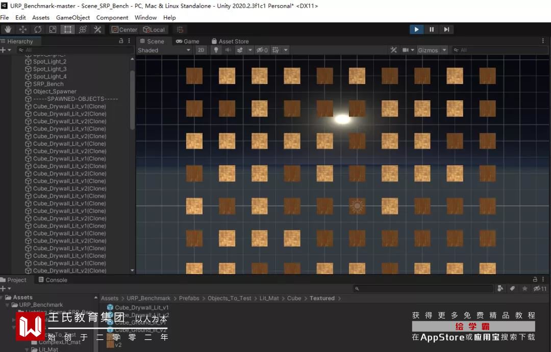Open the GameObject menu
Screen dimensions: 551x352
(73, 17)
